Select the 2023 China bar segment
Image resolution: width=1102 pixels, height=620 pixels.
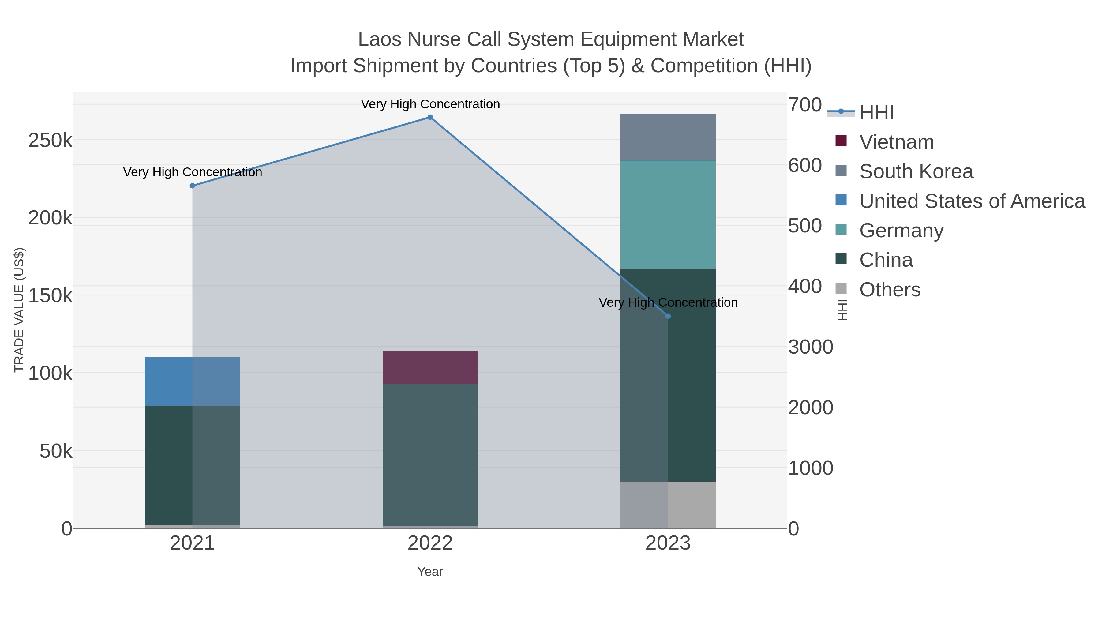(x=668, y=375)
